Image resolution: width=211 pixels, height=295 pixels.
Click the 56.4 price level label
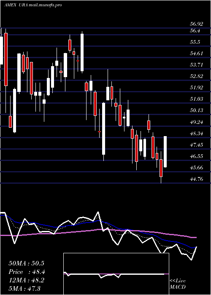[195, 31]
